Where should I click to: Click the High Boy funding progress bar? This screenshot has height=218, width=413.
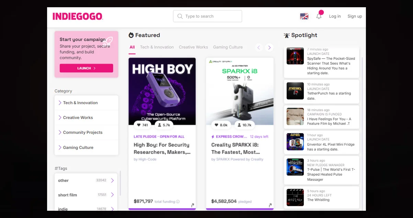click(x=162, y=209)
